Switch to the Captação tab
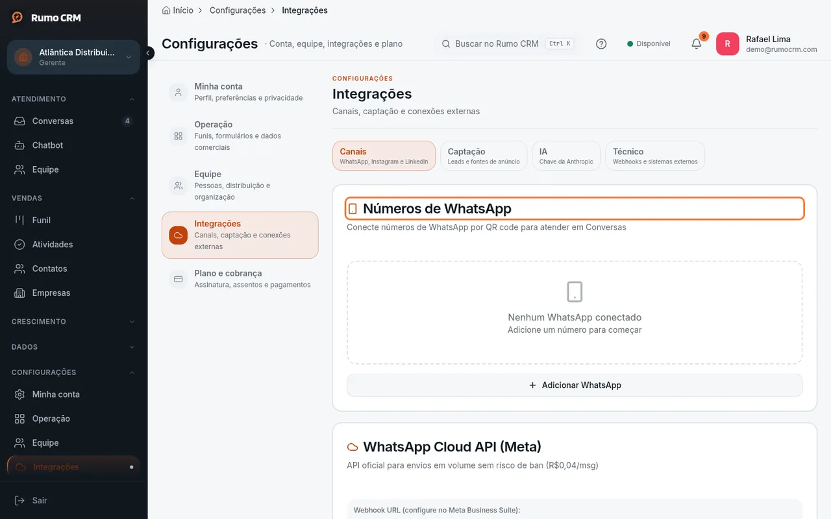 [484, 156]
